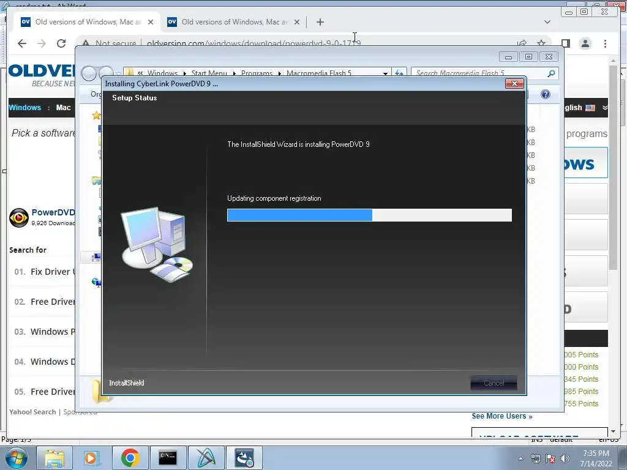
Task: Refresh the Explorer folder view
Action: (x=399, y=73)
